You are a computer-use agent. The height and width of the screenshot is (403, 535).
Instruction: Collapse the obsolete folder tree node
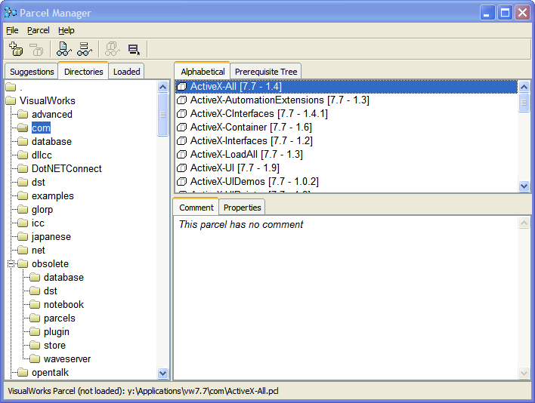click(11, 264)
